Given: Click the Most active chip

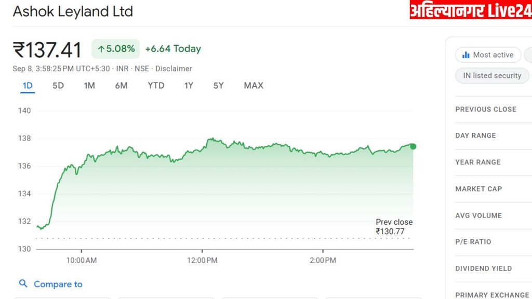Looking at the screenshot, I should coord(487,55).
